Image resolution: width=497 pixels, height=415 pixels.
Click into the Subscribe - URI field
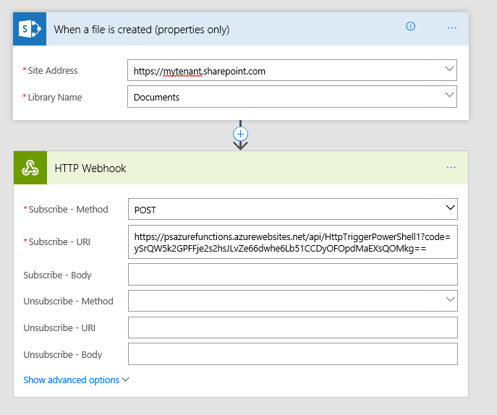click(x=293, y=241)
